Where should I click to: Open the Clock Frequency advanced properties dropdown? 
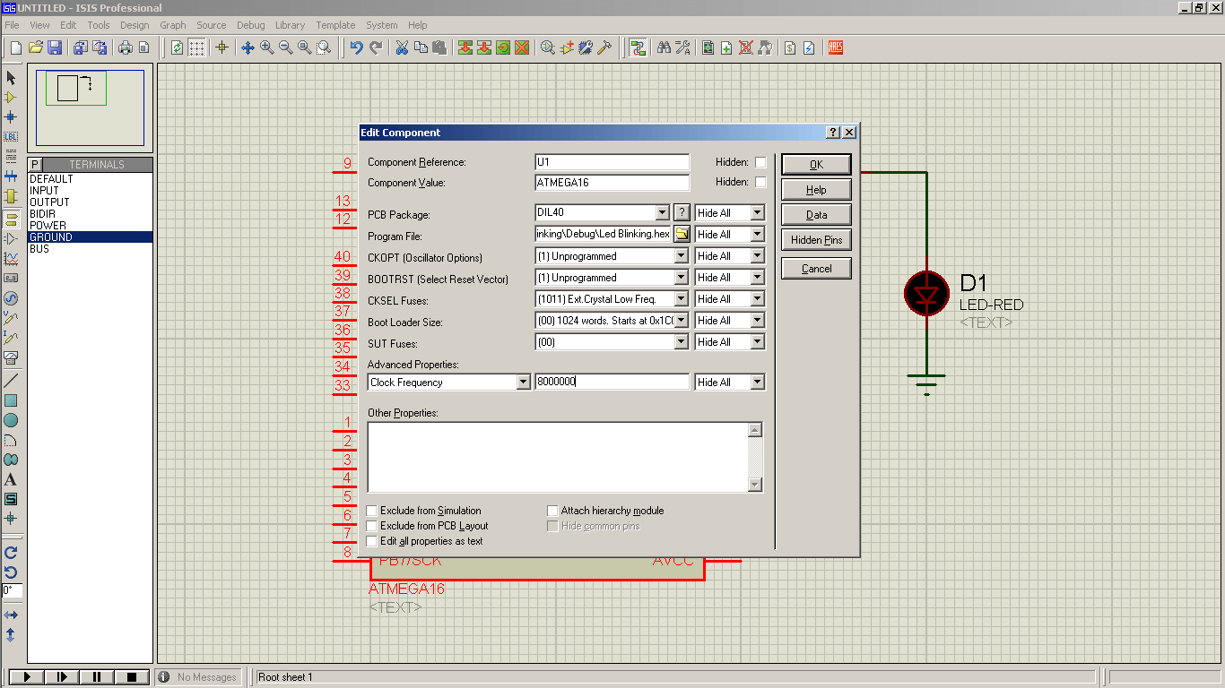point(524,383)
